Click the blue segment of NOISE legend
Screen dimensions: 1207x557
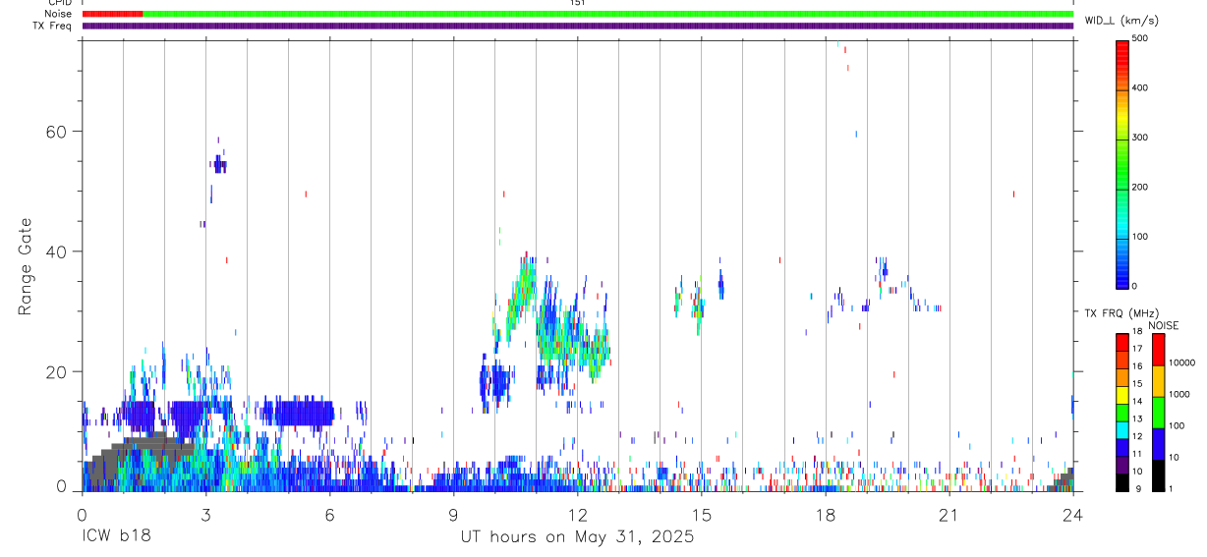tap(1158, 442)
